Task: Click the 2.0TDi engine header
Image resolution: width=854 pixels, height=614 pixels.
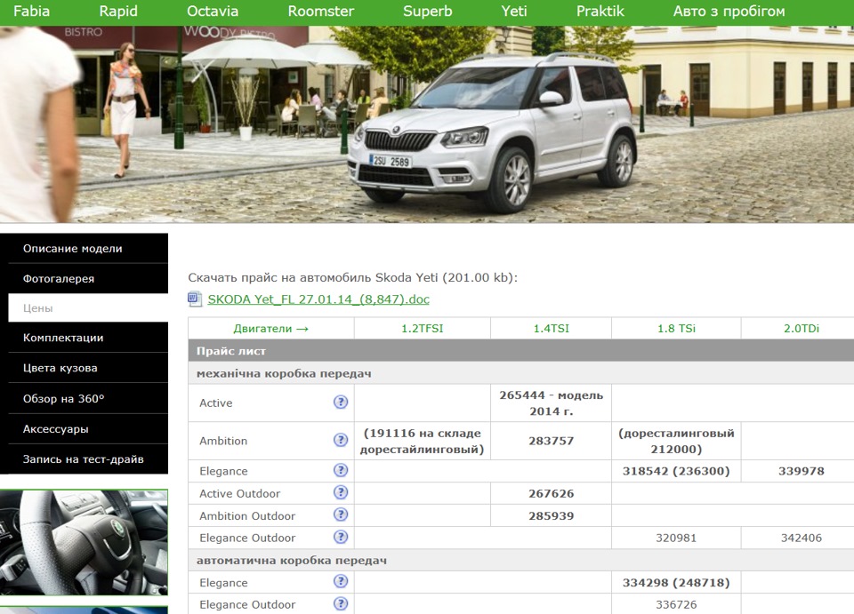Action: tap(802, 329)
